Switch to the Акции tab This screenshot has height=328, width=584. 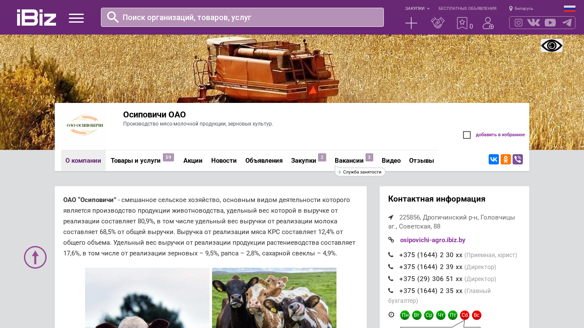coord(193,161)
